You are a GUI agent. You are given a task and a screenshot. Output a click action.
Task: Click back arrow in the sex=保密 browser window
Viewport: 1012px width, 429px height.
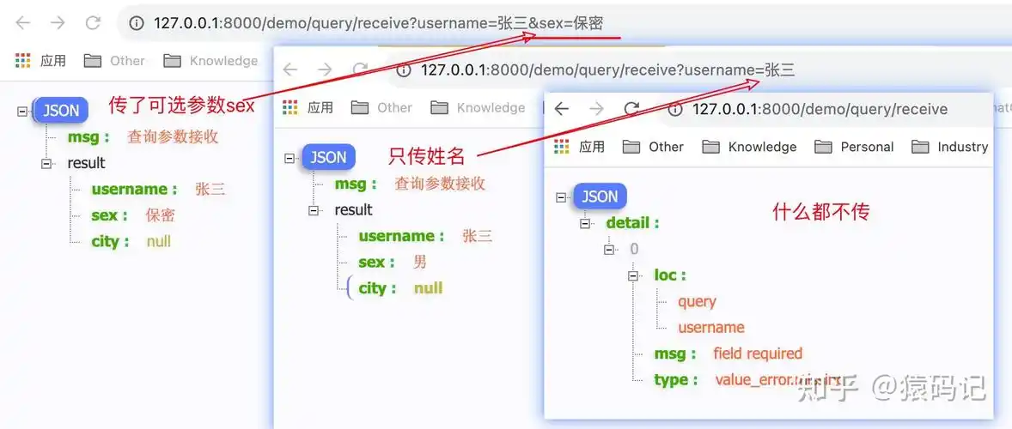pyautogui.click(x=23, y=23)
